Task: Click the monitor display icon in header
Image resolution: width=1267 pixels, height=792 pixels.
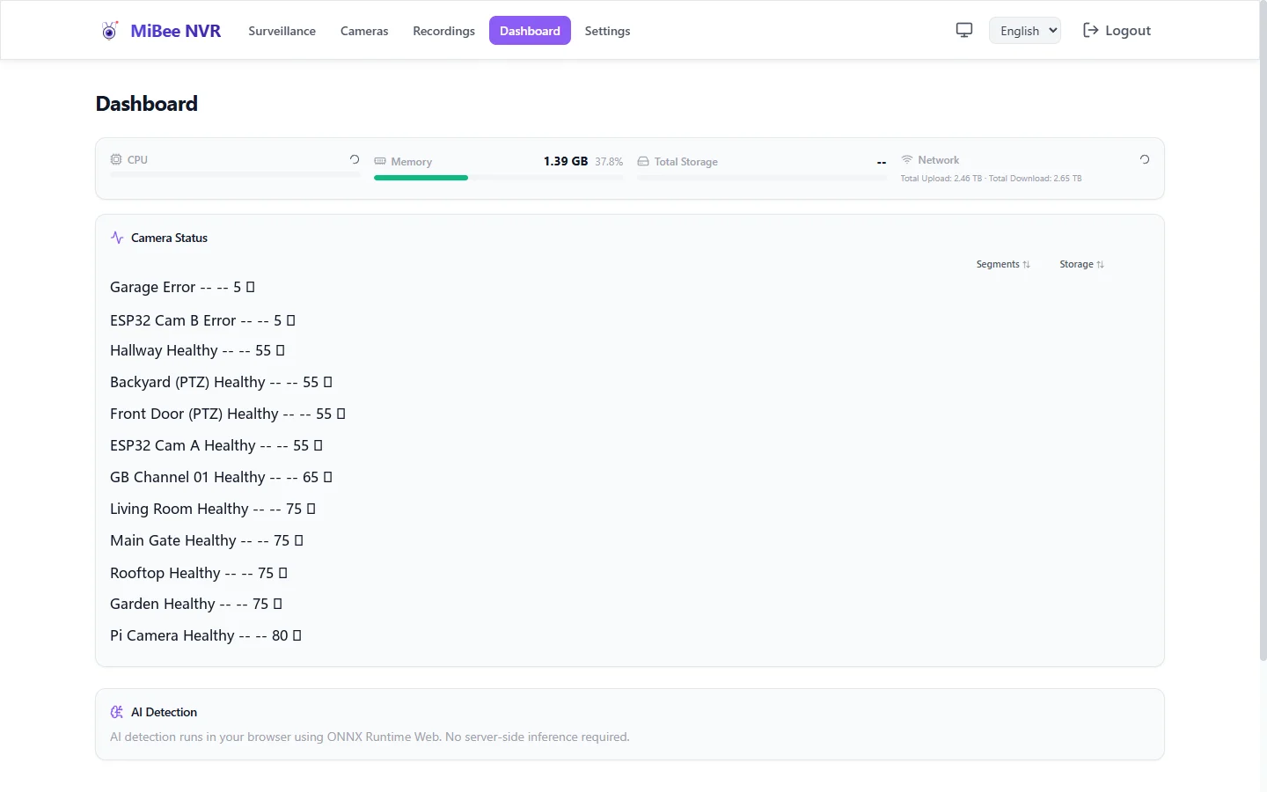Action: (964, 30)
